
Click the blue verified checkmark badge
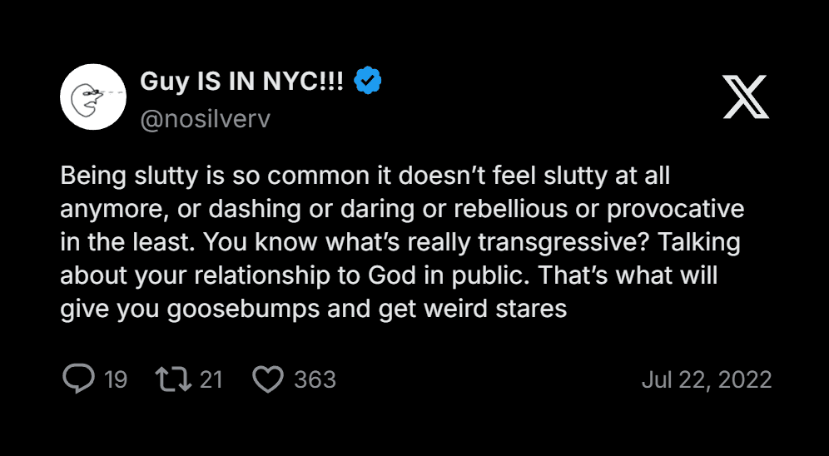click(368, 81)
